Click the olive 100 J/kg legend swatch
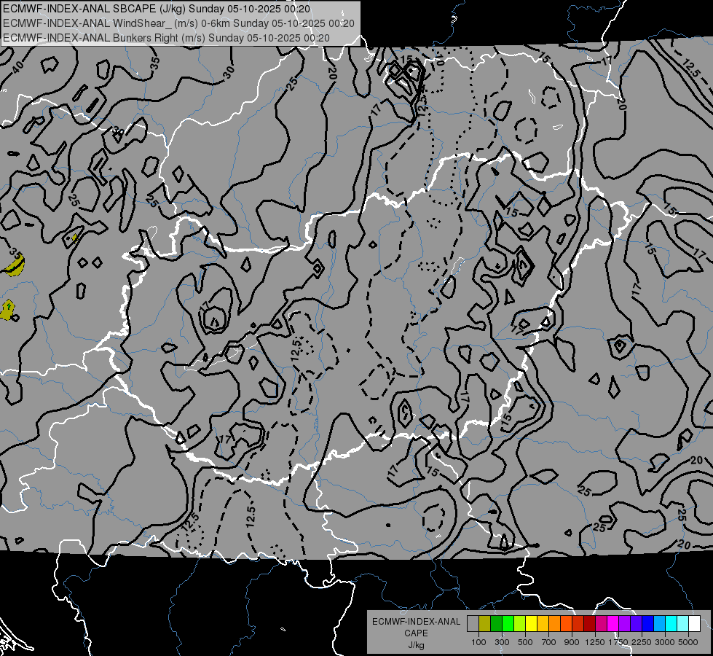 click(x=485, y=624)
